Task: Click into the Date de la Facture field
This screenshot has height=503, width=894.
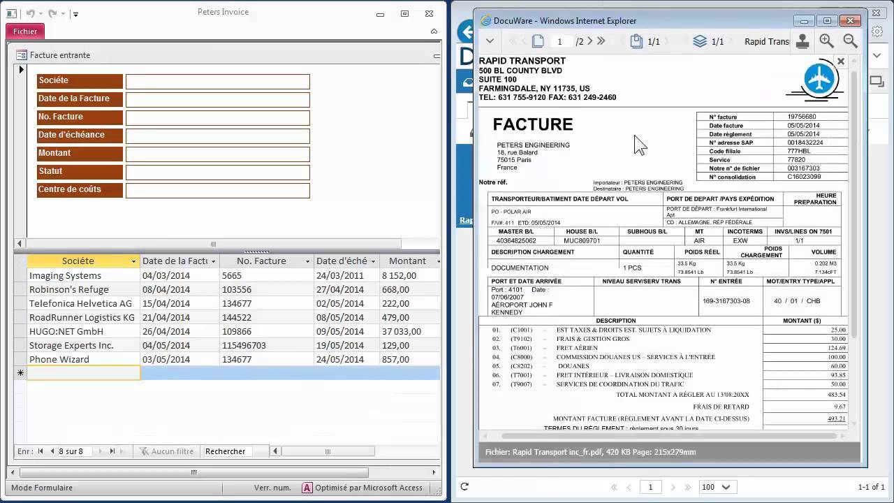Action: pyautogui.click(x=217, y=100)
